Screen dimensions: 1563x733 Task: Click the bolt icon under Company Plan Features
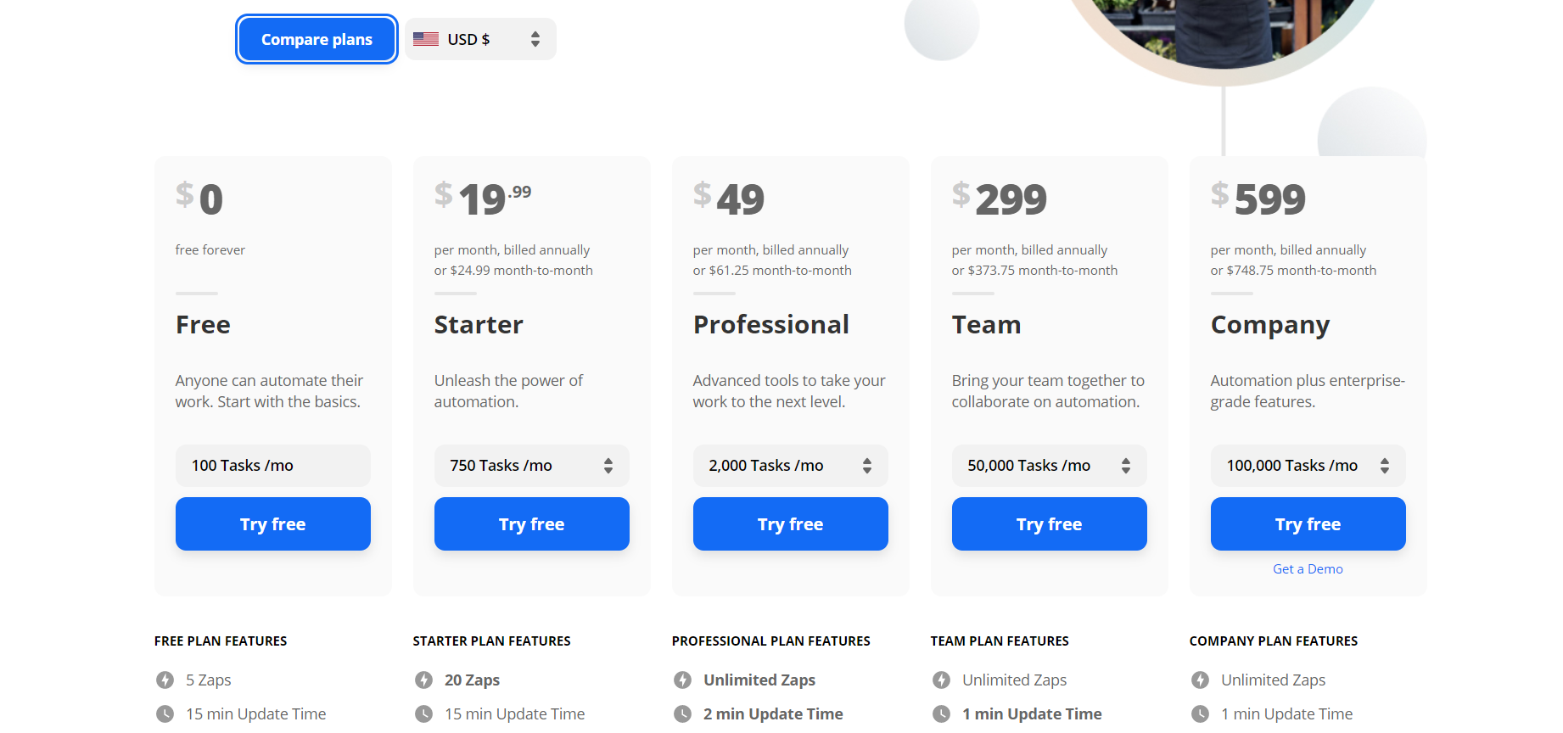(1200, 680)
